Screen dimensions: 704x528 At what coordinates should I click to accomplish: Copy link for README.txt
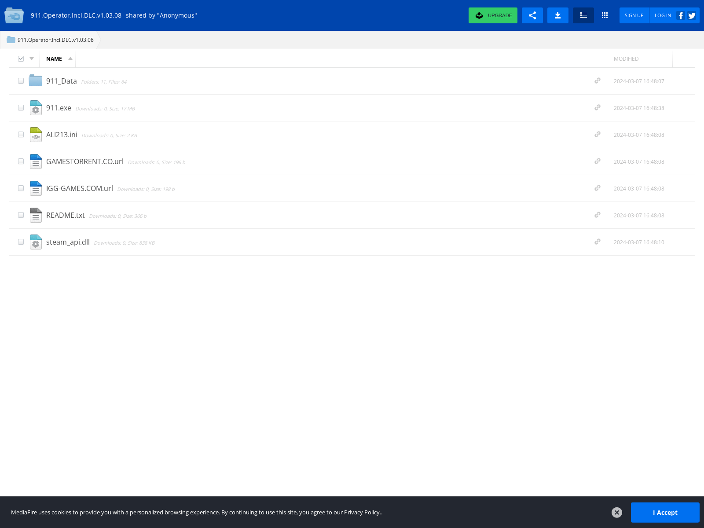(598, 215)
